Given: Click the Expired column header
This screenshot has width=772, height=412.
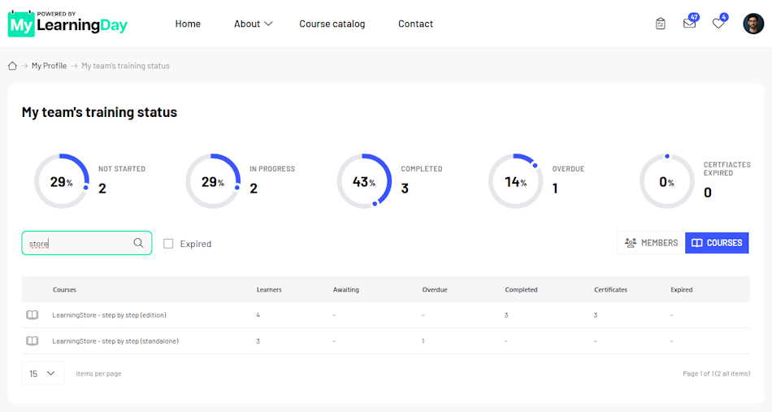Looking at the screenshot, I should (x=682, y=289).
